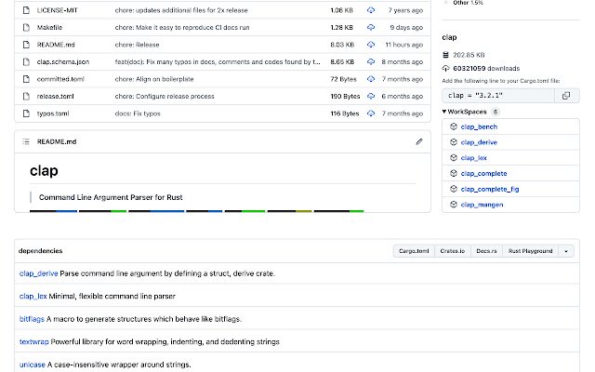Download README.md via cloud icon

[x=371, y=45]
